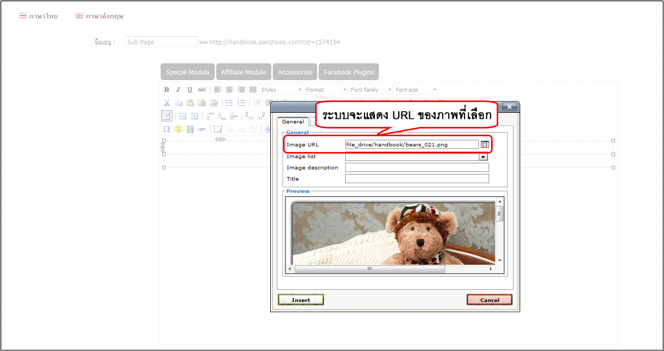Align text right in the editor
Screen dimensions: 664x351
(241, 90)
